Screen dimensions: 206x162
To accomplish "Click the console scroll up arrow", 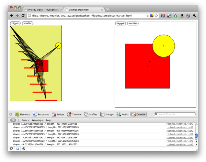I will click(196, 141).
